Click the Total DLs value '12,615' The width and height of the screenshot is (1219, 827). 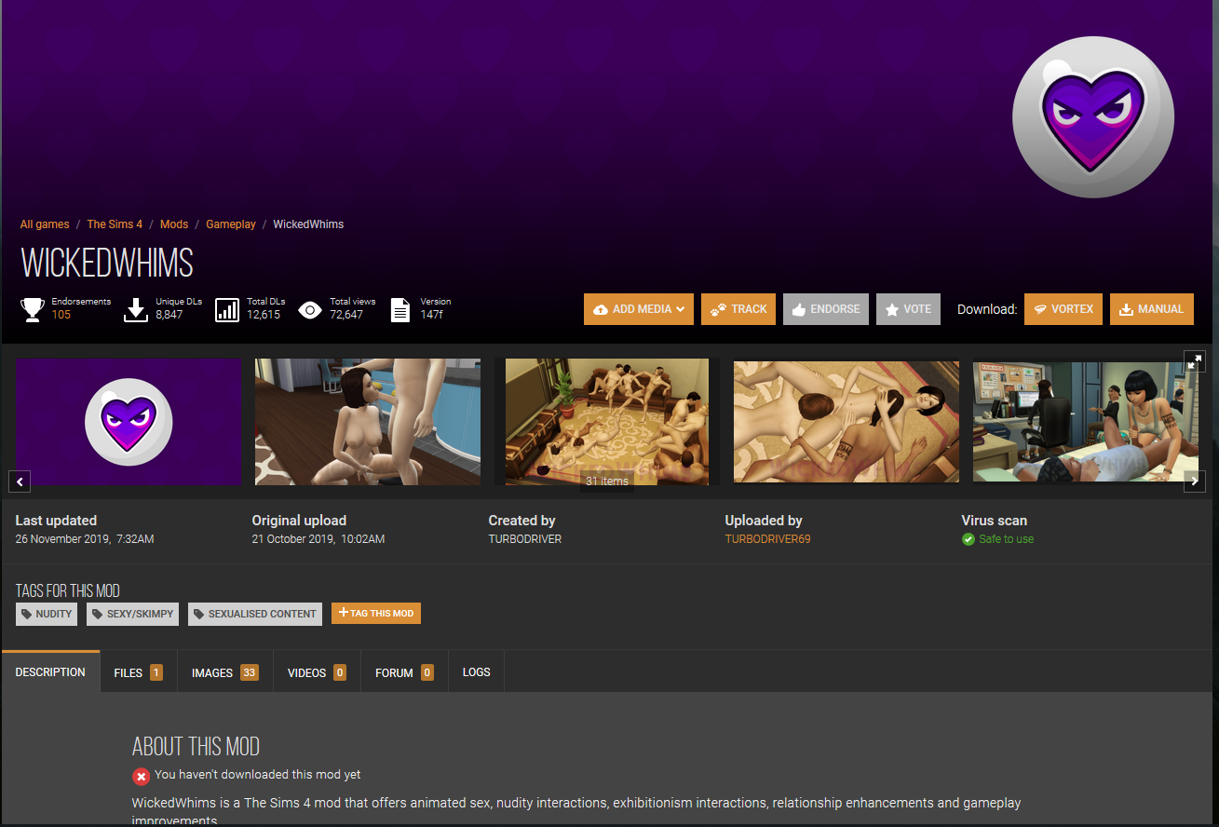click(x=264, y=315)
